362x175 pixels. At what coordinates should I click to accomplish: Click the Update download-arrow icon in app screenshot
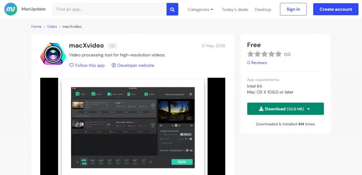[x=146, y=94]
